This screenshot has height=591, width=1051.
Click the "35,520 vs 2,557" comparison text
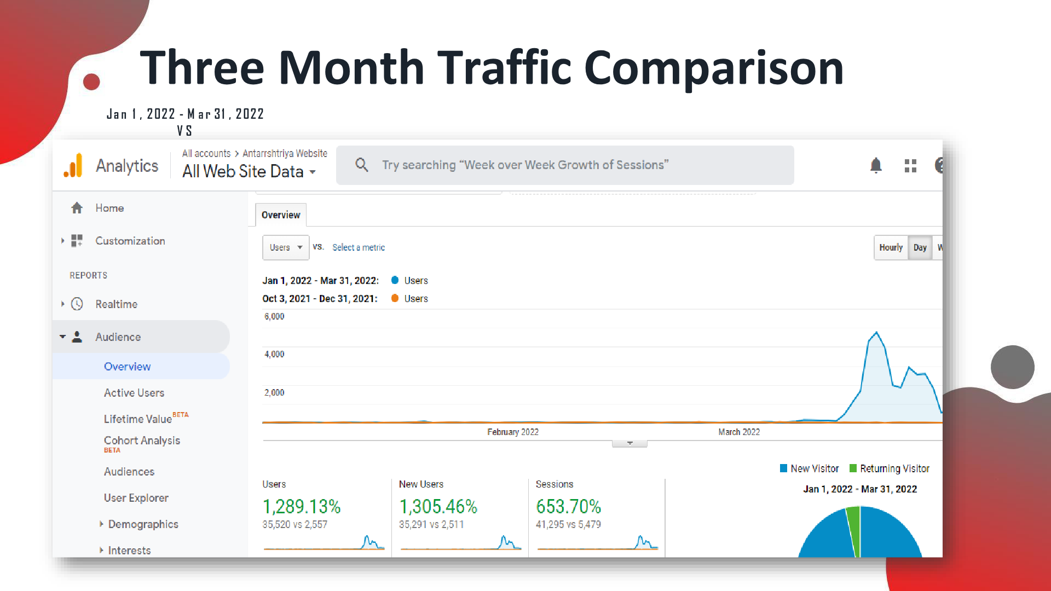294,524
